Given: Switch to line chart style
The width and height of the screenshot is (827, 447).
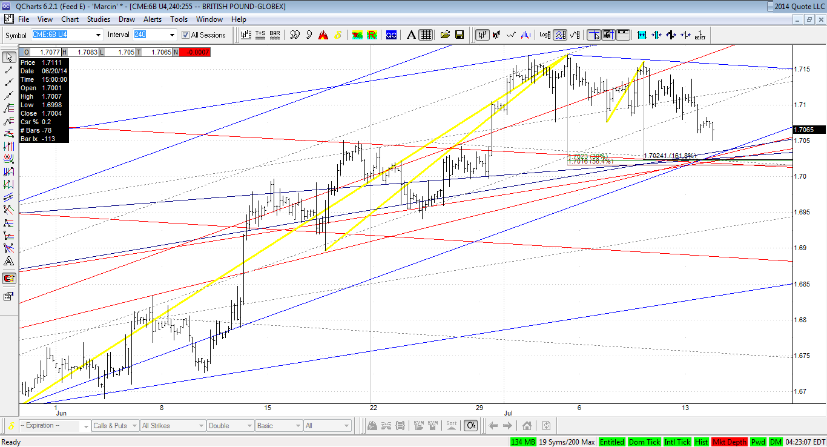Looking at the screenshot, I should (512, 35).
